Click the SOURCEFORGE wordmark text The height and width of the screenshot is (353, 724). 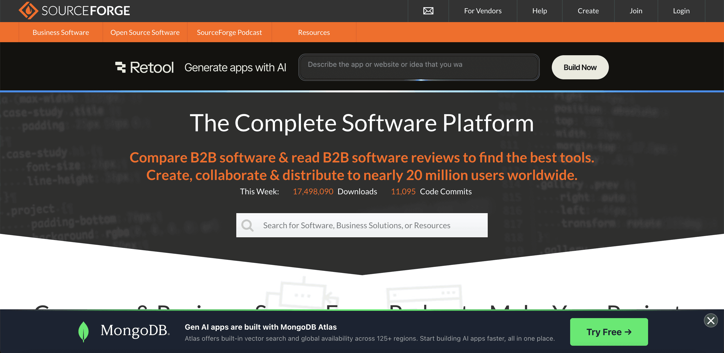(x=86, y=11)
